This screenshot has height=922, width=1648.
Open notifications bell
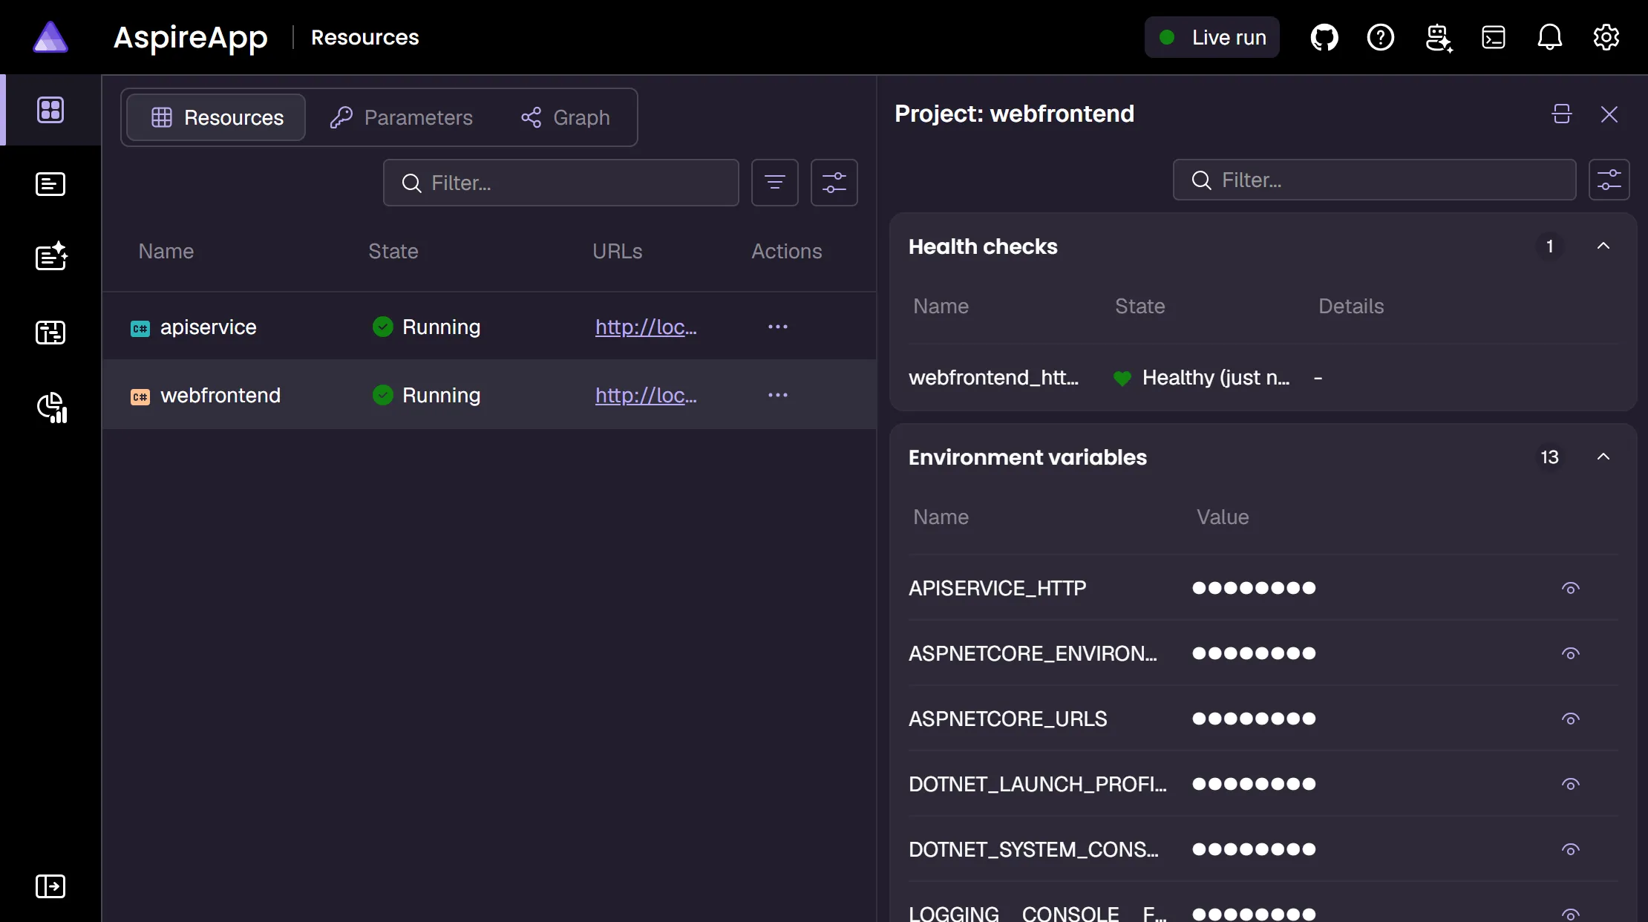tap(1549, 37)
